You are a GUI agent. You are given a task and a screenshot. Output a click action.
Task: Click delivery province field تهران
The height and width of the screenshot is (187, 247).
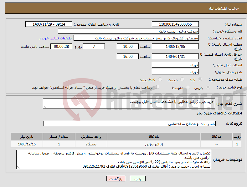(175, 65)
